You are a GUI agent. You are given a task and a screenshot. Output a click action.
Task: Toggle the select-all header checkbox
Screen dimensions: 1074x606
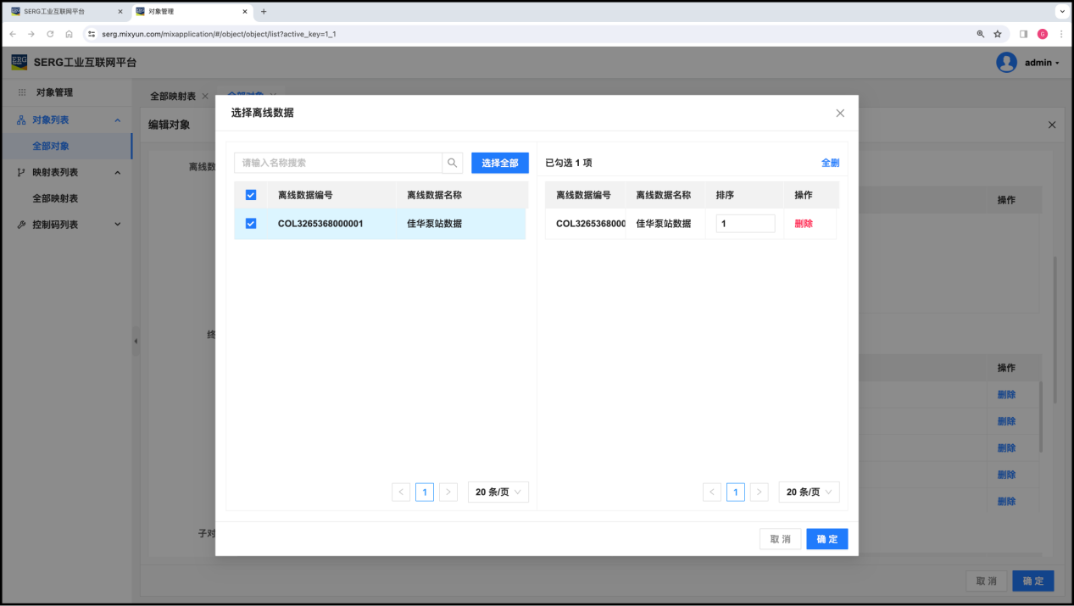[251, 195]
